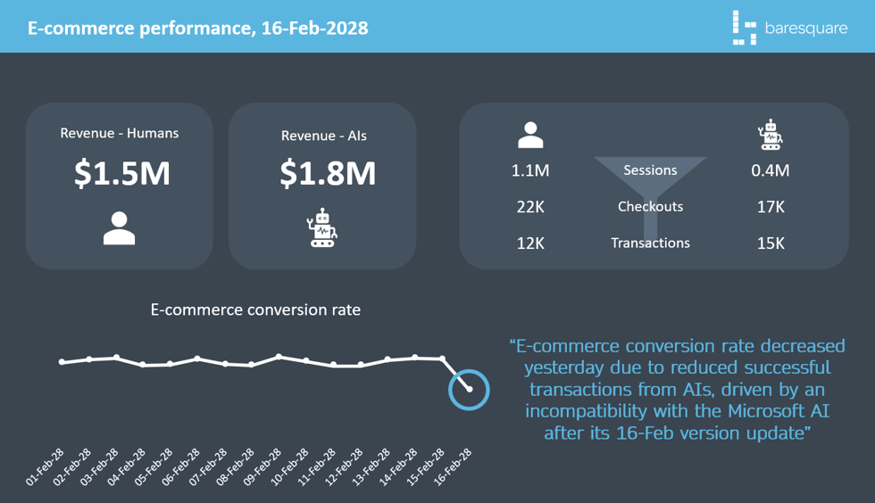The height and width of the screenshot is (503, 875).
Task: Click the 09-Feb-28 axis date label
Action: coord(263,466)
